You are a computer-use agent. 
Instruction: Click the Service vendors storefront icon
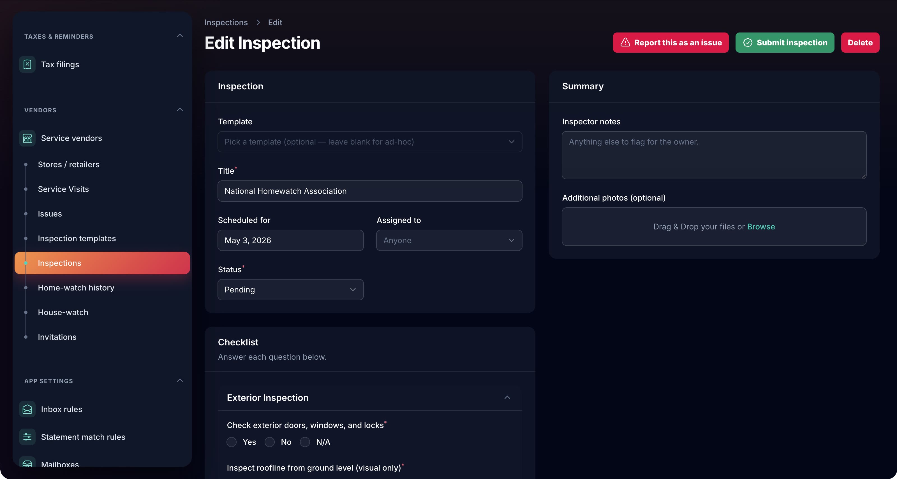(x=27, y=138)
